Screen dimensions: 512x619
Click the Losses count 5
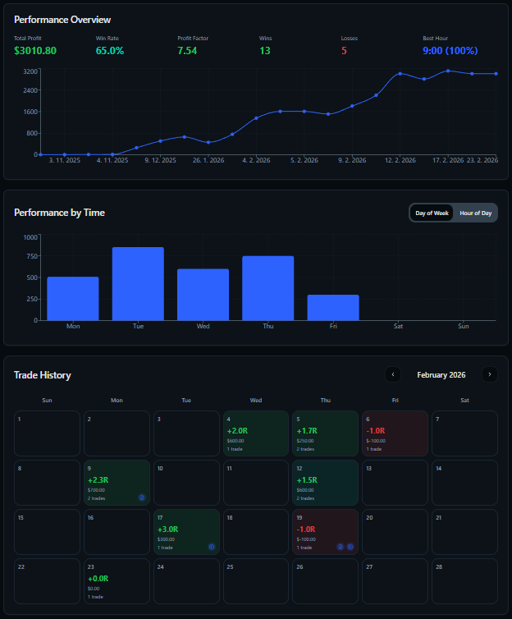[x=344, y=51]
